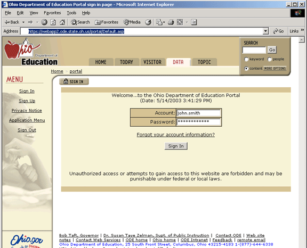Go to browser Home icon
This screenshot has height=248, width=307.
62,22
